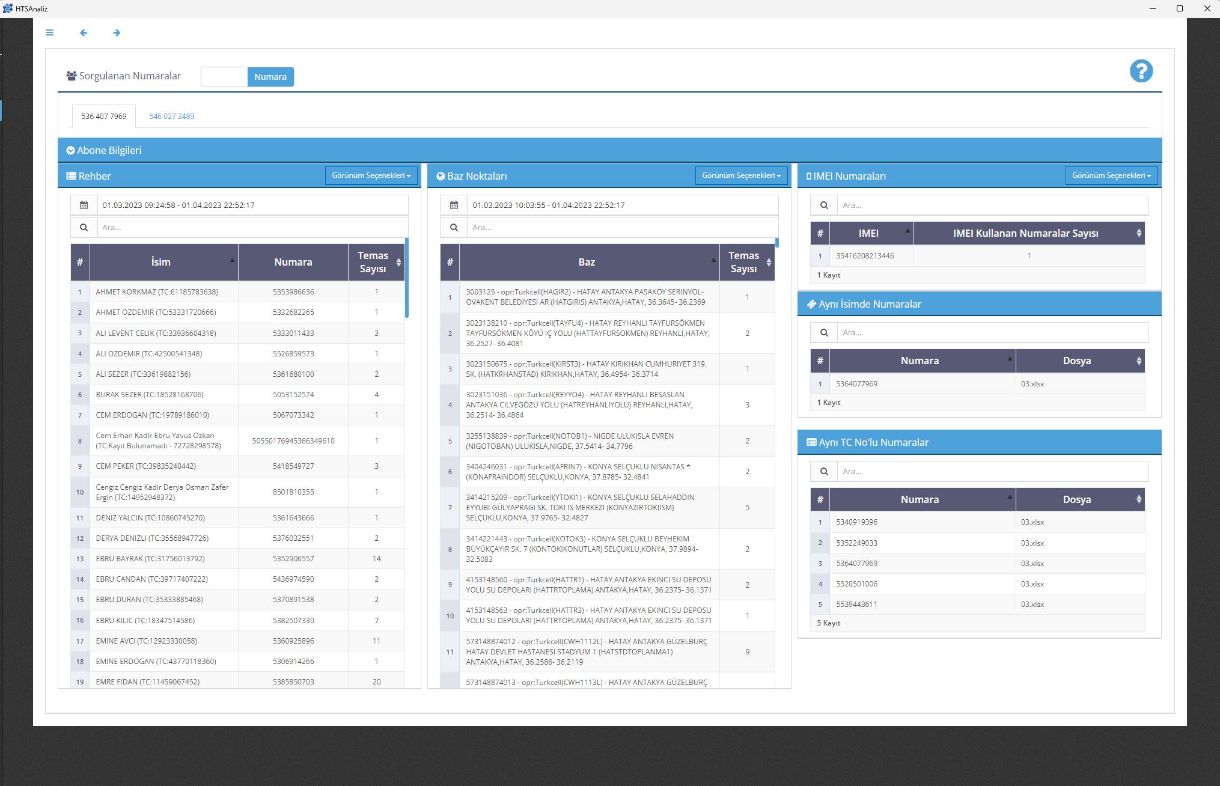This screenshot has height=786, width=1220.
Task: Select the EMRE FIDAN row in Rehber
Action: pos(237,681)
